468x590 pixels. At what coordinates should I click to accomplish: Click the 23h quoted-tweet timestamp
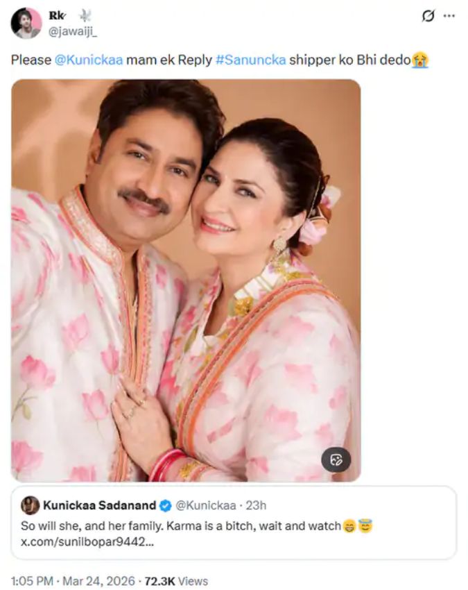(x=255, y=505)
